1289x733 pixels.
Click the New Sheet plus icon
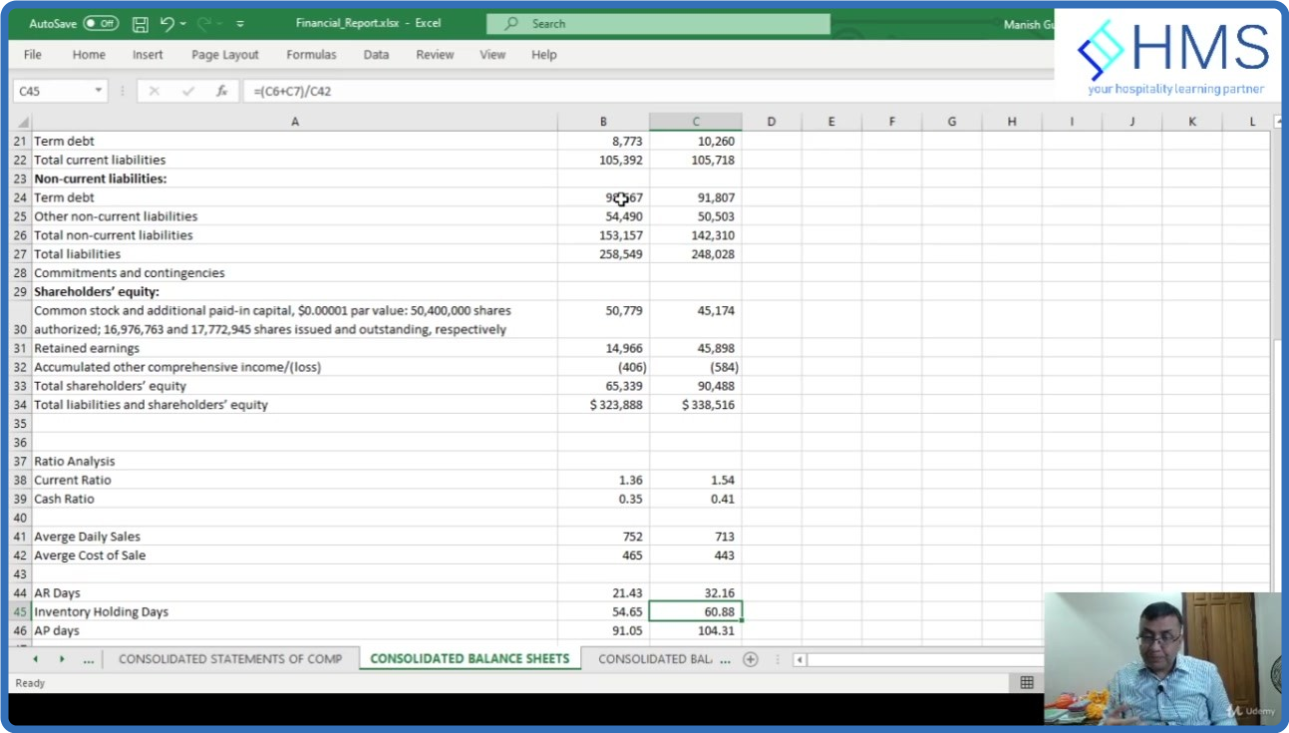751,659
